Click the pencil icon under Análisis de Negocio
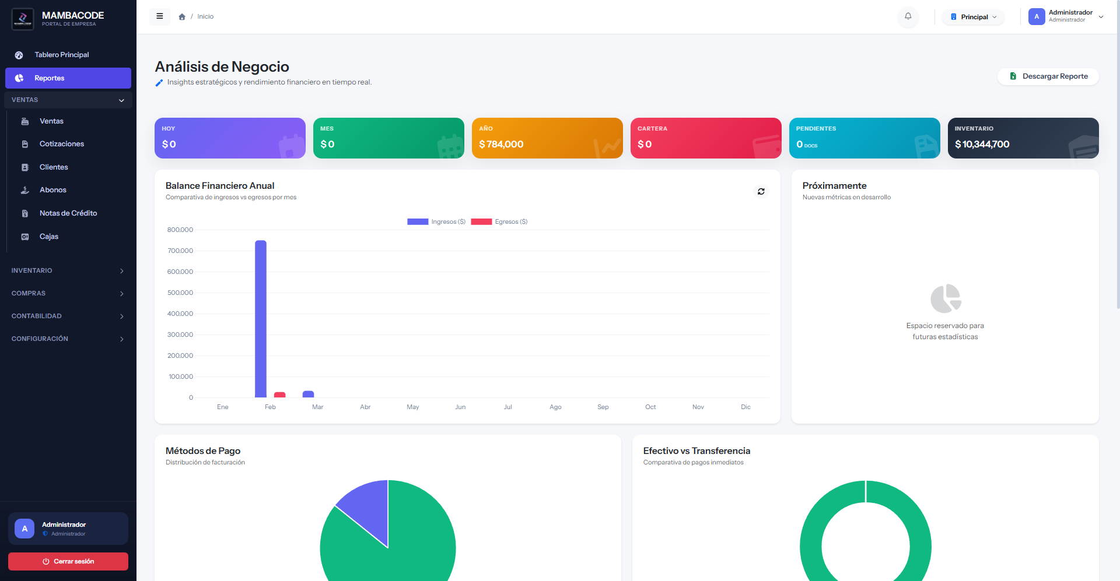 click(x=159, y=83)
